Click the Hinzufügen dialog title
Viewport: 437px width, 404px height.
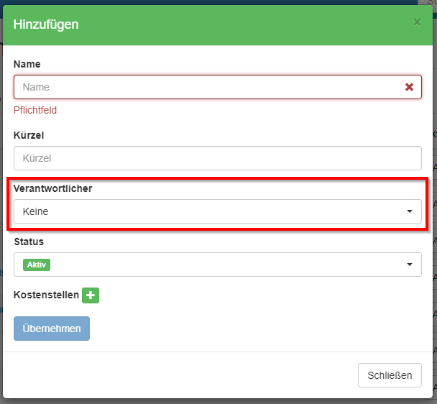coord(46,24)
